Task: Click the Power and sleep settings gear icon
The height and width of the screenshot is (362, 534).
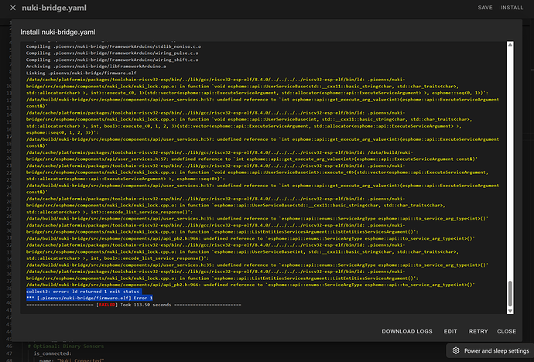Action: [456, 350]
